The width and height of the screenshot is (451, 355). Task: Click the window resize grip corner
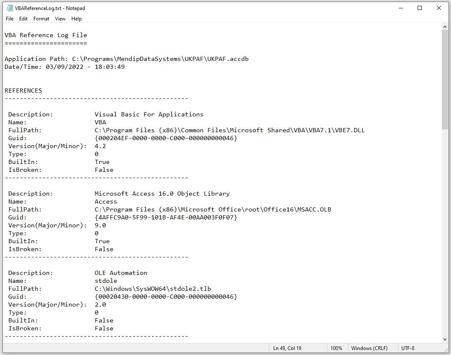446,350
